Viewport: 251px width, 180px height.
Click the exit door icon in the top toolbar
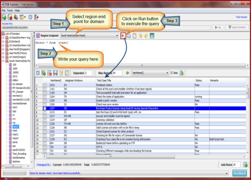[36, 17]
